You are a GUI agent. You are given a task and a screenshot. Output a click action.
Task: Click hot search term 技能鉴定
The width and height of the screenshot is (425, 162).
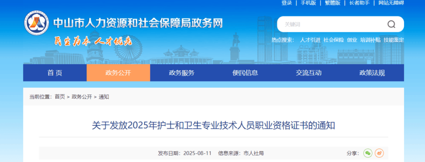coord(394,40)
